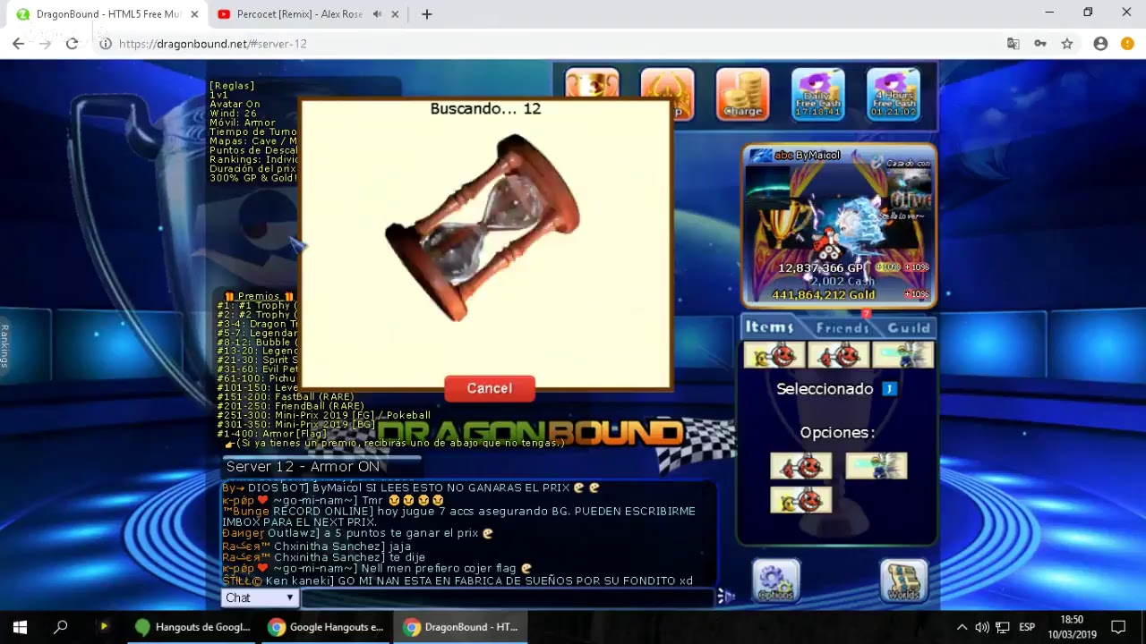Click the send chat message icon
The image size is (1146, 644).
726,597
